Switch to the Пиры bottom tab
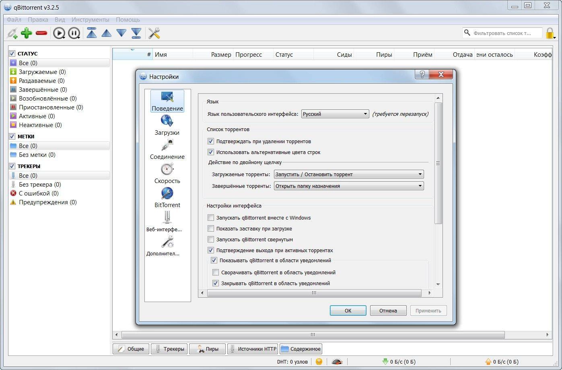Viewport: 562px width, 370px height. coord(207,349)
